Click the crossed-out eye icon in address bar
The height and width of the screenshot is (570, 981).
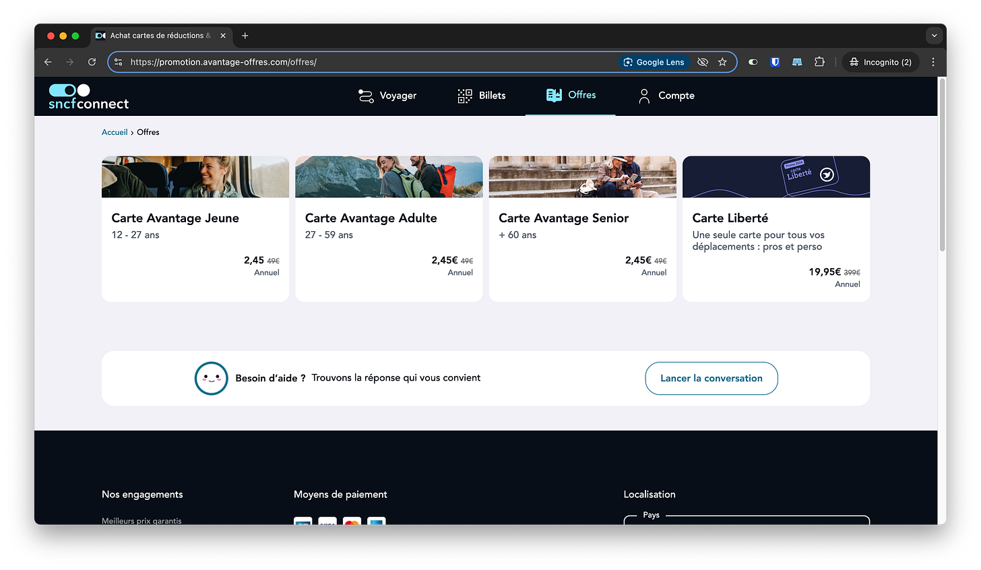tap(703, 62)
